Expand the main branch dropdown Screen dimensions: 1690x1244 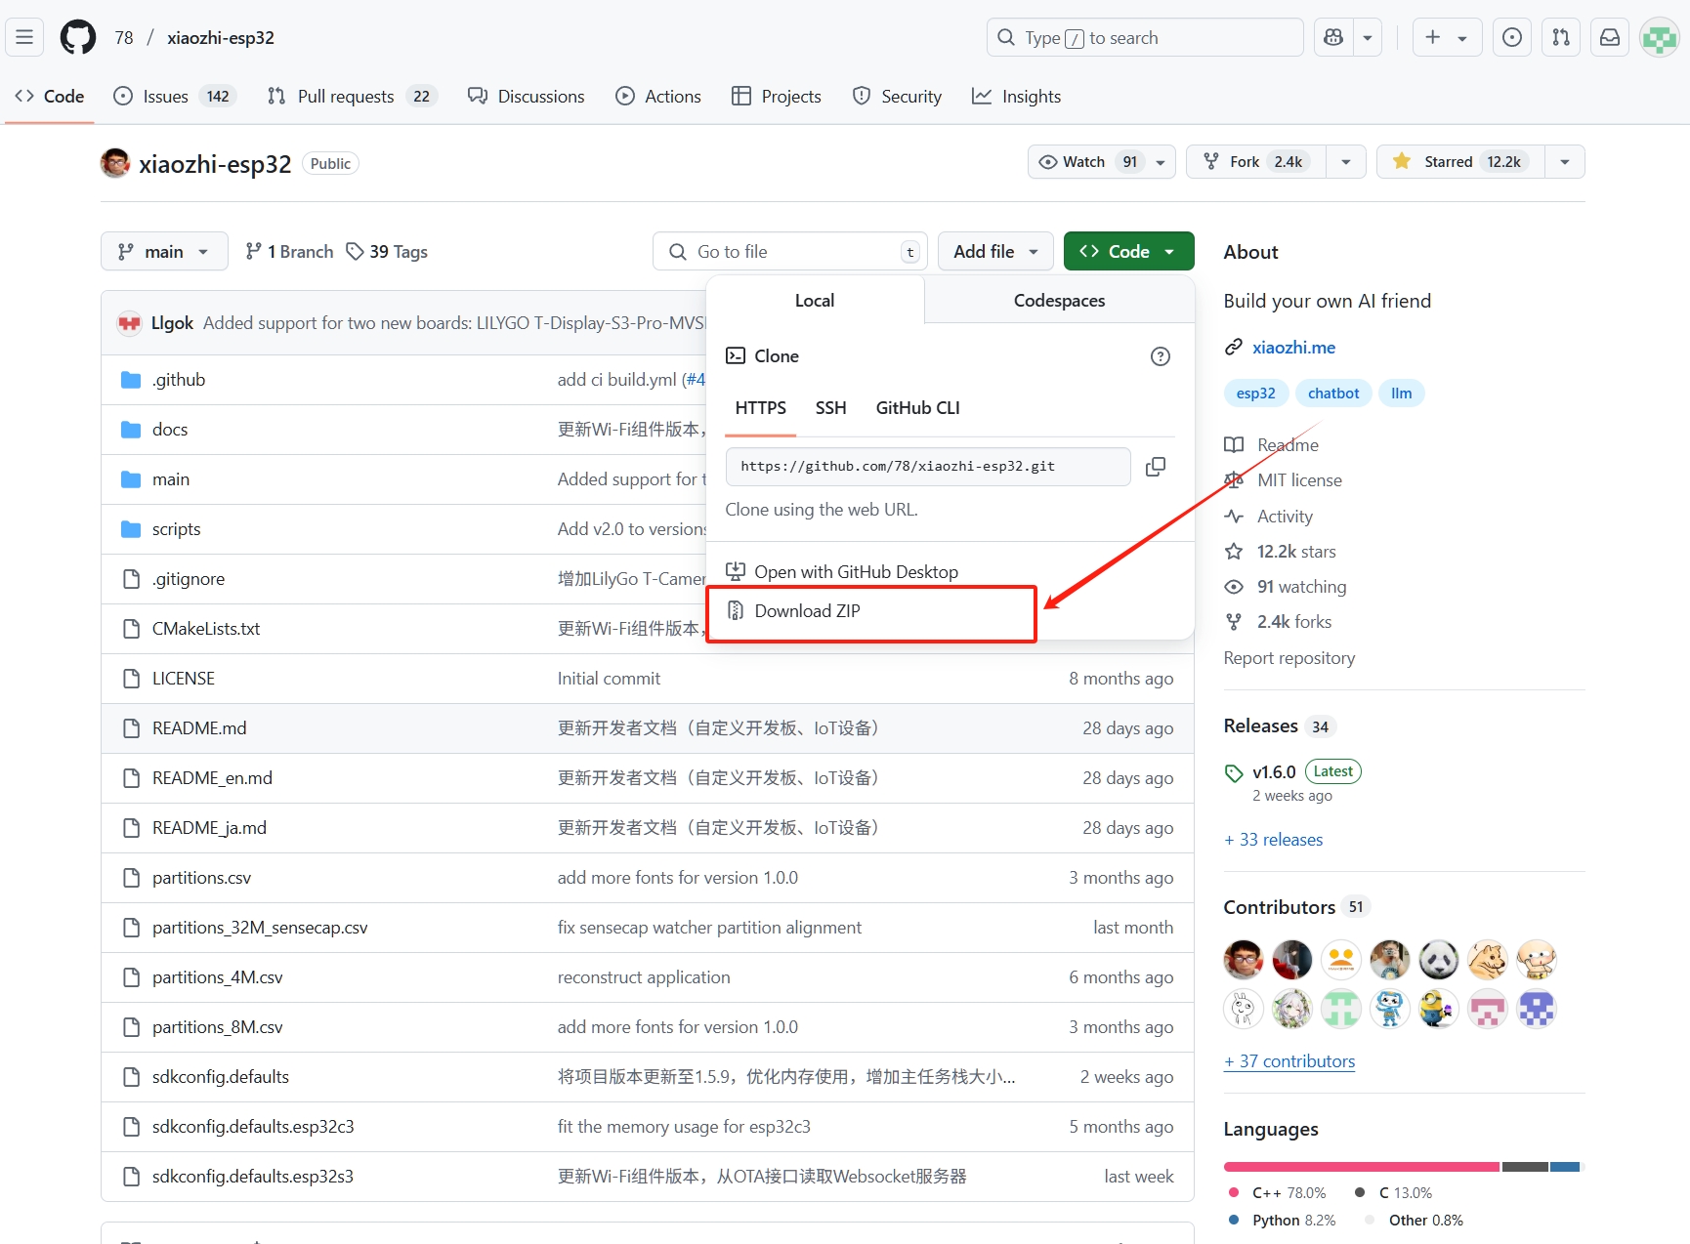(x=164, y=252)
